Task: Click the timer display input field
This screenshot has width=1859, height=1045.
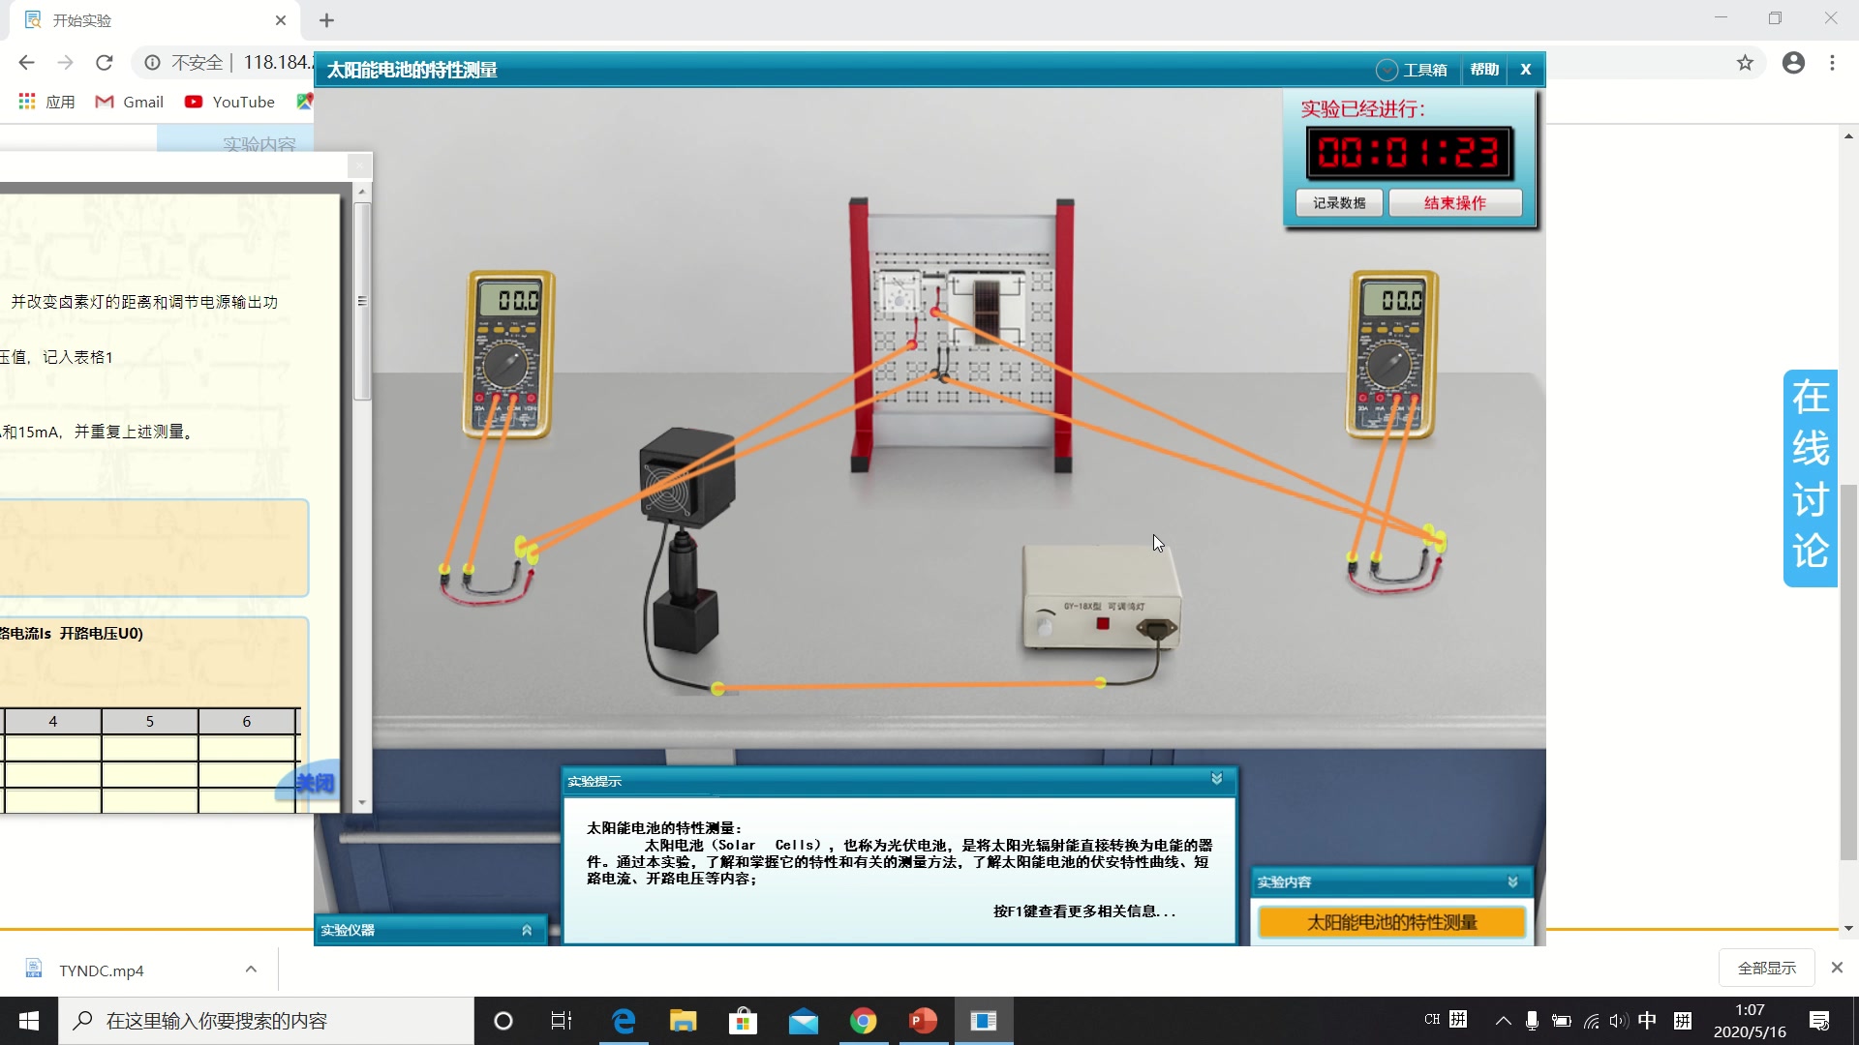Action: pyautogui.click(x=1410, y=153)
